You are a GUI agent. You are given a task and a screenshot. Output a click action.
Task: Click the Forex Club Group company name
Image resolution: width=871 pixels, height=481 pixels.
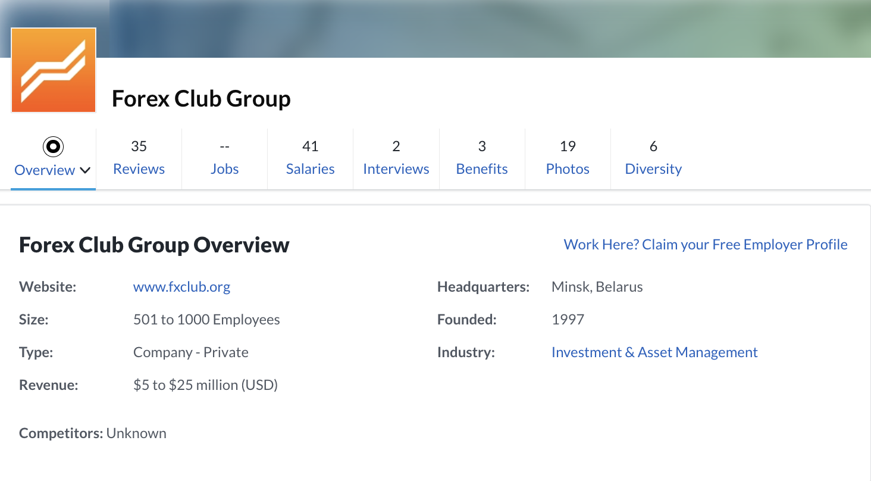point(201,99)
